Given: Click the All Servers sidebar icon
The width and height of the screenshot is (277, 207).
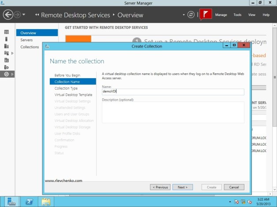Looking at the screenshot, I should click(7, 46).
